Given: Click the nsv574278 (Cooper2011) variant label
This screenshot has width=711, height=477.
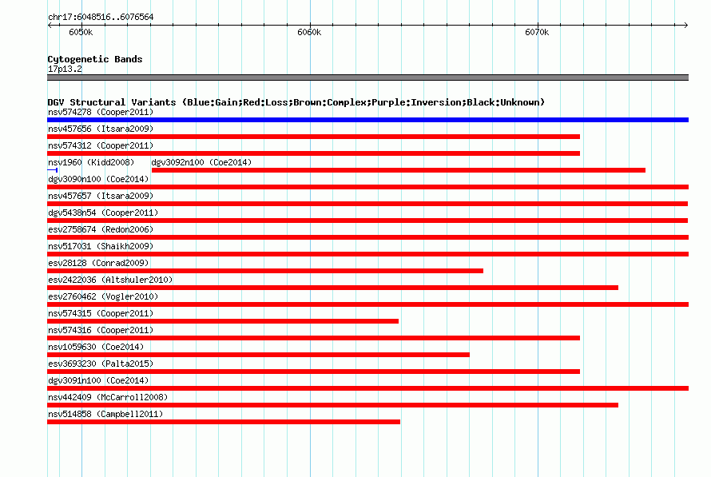Looking at the screenshot, I should click(101, 112).
